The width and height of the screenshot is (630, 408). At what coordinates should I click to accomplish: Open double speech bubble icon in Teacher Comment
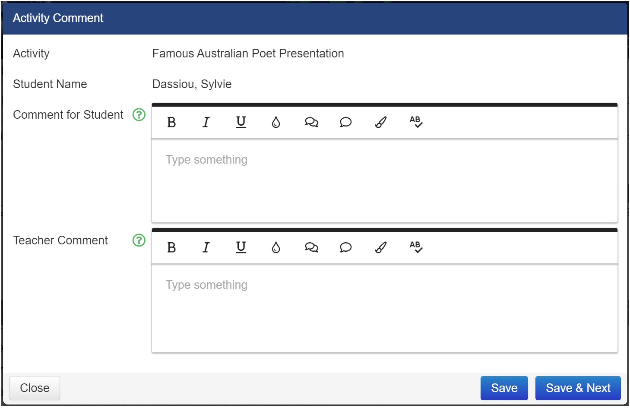[x=311, y=247]
